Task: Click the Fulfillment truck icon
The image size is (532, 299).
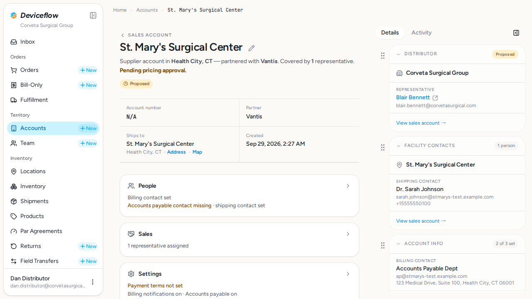Action: pos(14,100)
